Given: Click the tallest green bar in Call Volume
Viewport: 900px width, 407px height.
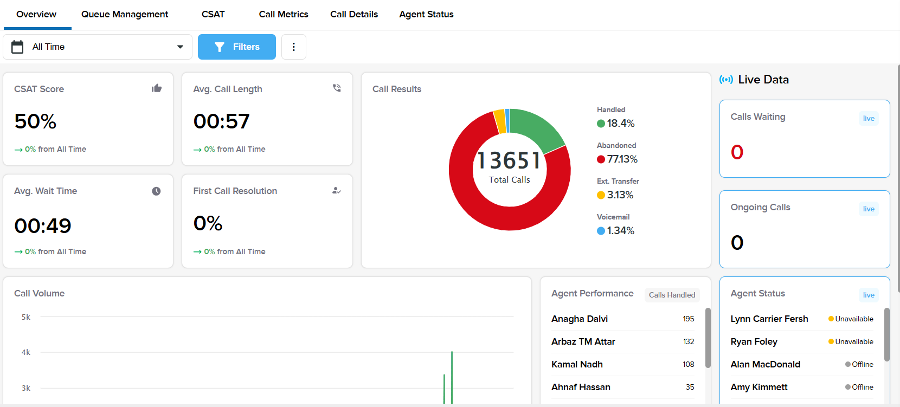Looking at the screenshot, I should 452,377.
